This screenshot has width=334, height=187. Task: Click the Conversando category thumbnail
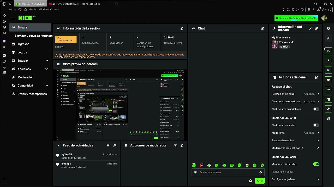(x=275, y=44)
